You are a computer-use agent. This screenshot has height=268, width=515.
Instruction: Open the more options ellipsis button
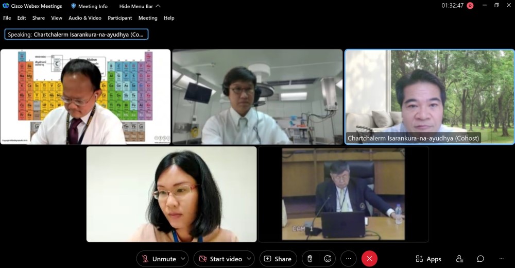(x=349, y=259)
